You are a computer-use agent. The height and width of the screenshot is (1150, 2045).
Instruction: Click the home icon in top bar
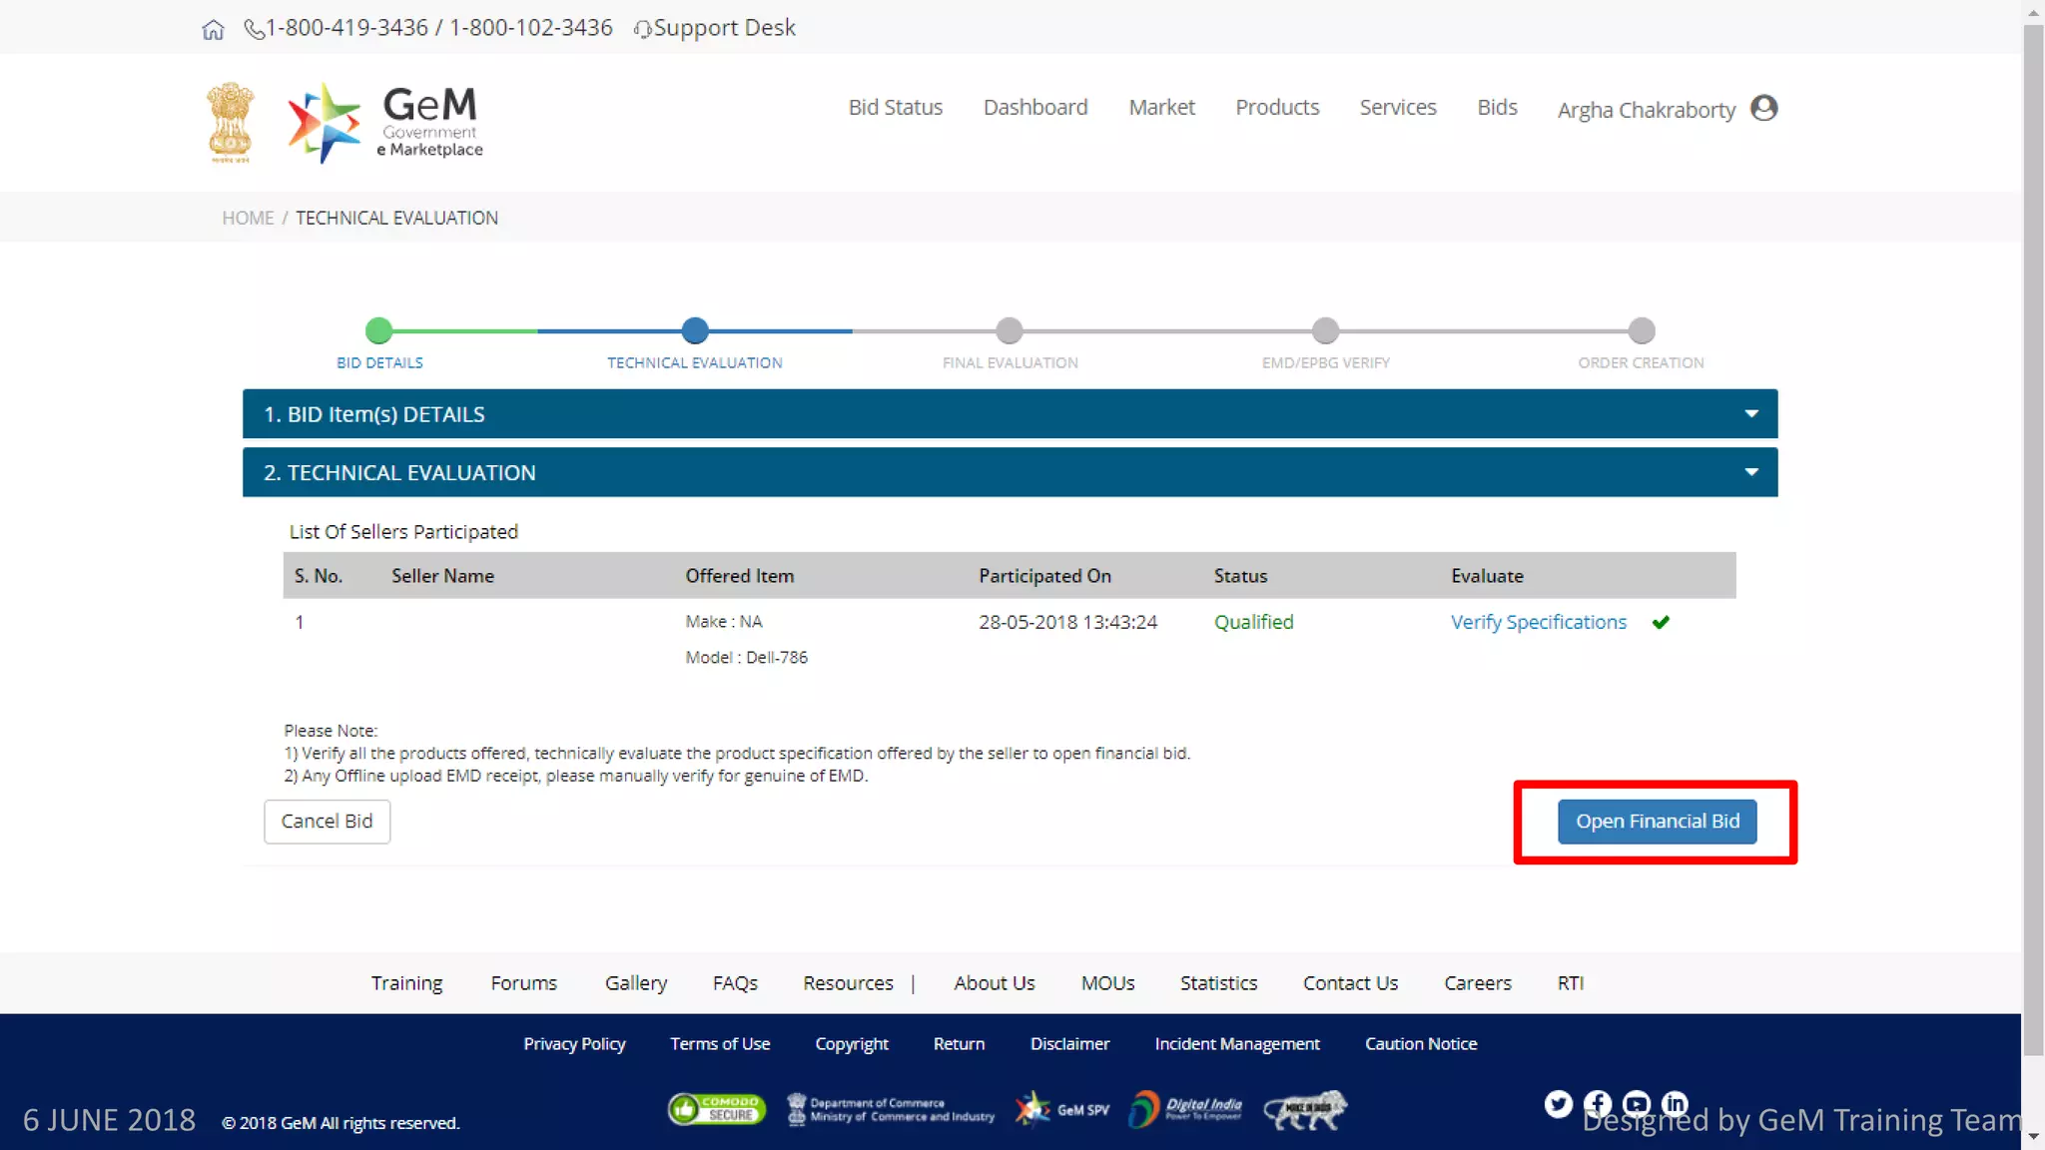[213, 29]
